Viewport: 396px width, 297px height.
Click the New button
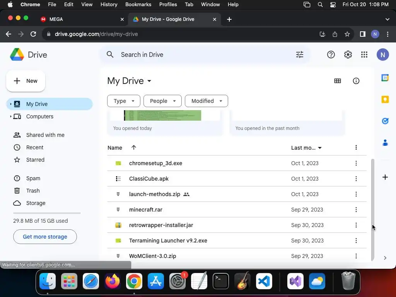point(26,81)
